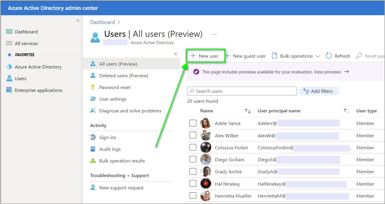This screenshot has width=385, height=204.
Task: Click the All users (Preview) person icon
Action: tap(93, 64)
